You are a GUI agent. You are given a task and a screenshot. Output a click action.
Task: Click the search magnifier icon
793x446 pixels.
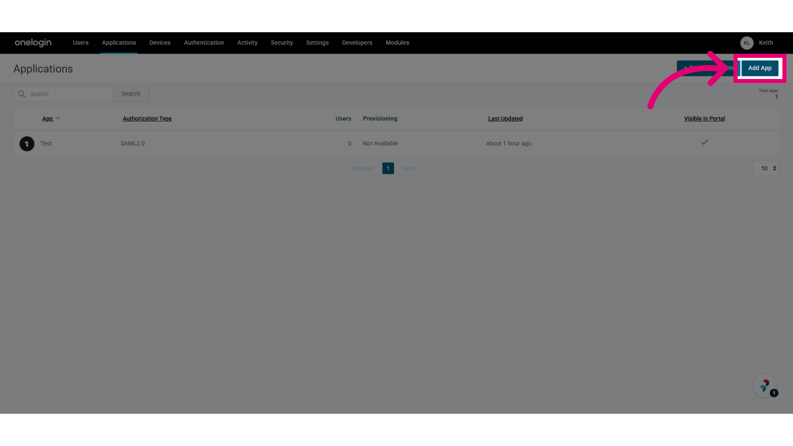[x=21, y=94]
